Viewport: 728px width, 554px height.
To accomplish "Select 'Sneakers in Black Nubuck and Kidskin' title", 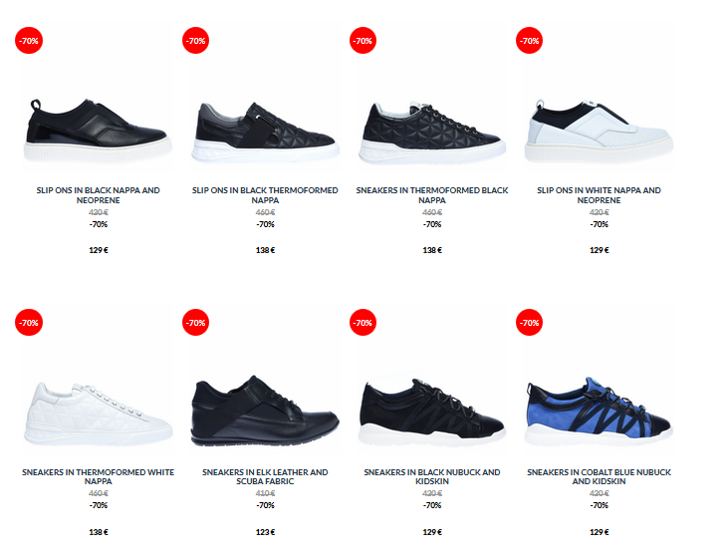I will [x=432, y=476].
